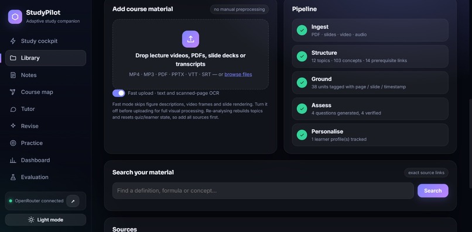Open the Dashboard page
The height and width of the screenshot is (232, 472).
click(x=46, y=160)
